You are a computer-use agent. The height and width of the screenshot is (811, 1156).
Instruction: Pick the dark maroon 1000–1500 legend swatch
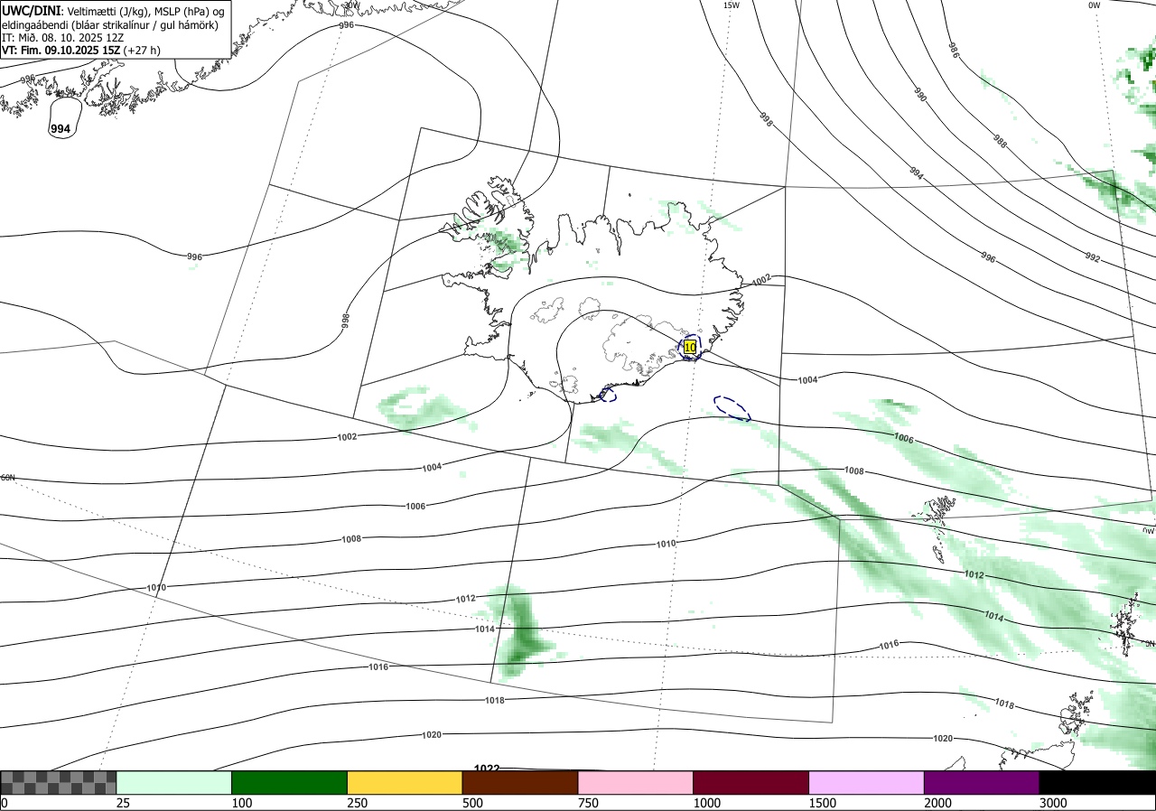point(751,782)
